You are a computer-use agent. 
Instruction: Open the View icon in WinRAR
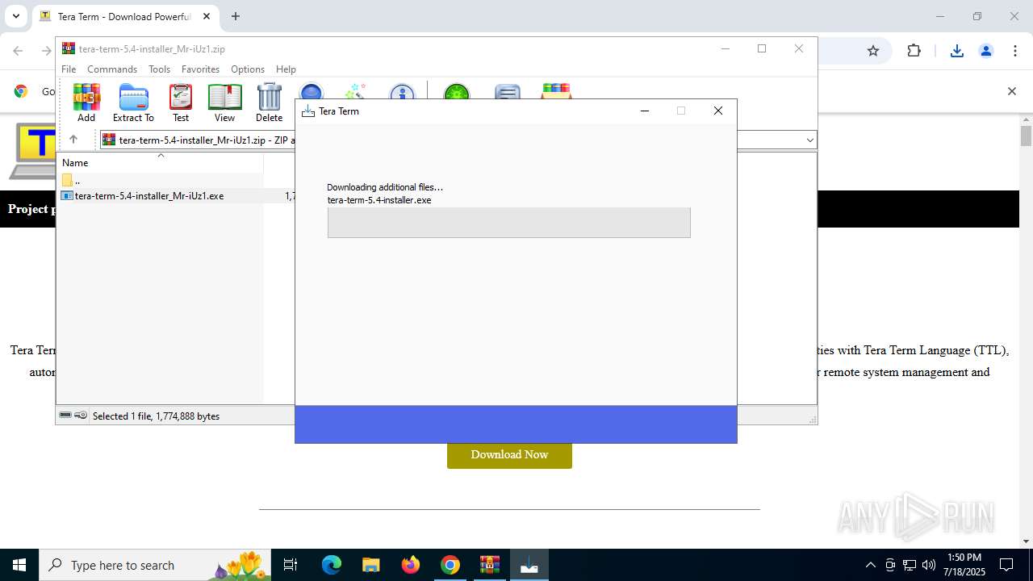coord(224,102)
